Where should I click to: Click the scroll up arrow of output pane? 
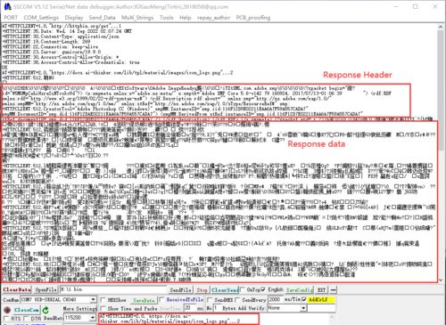coord(441,27)
